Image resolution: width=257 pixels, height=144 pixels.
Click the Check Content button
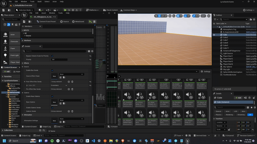[x=110, y=10]
